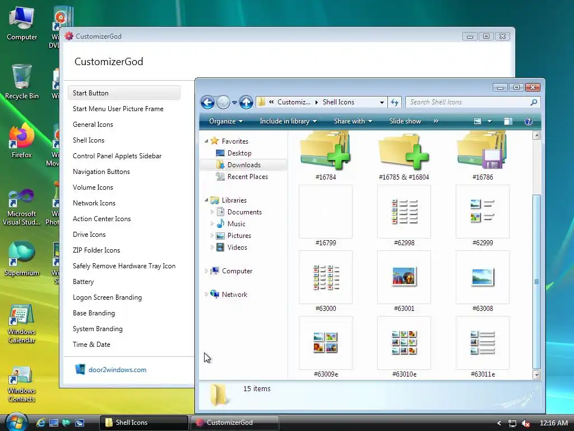This screenshot has width=574, height=431.
Task: Click the Explorer help icon
Action: pos(528,121)
